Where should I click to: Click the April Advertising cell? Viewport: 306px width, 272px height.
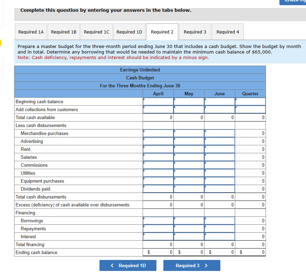(158, 142)
